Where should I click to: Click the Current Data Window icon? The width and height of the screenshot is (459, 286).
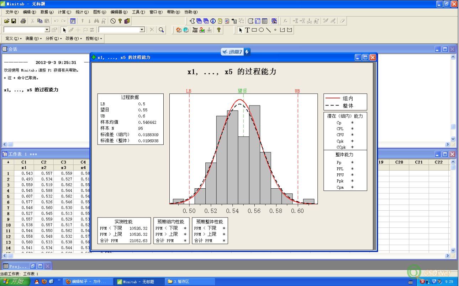click(257, 21)
